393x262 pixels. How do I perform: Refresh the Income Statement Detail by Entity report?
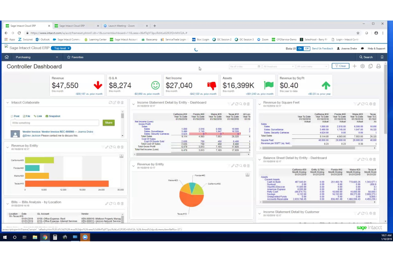point(237,104)
